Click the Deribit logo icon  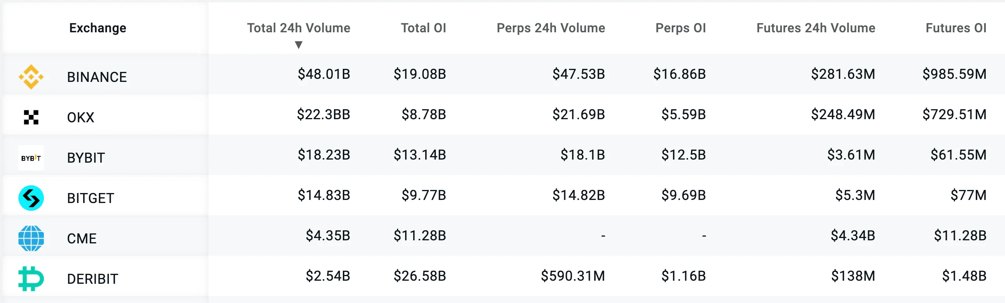click(31, 279)
